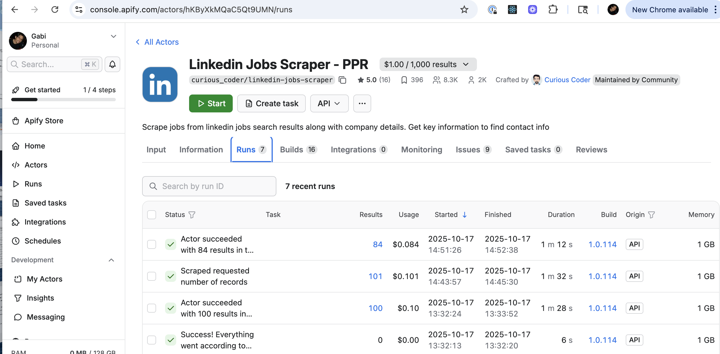720x354 pixels.
Task: Check the run with 84 results
Action: pyautogui.click(x=152, y=244)
